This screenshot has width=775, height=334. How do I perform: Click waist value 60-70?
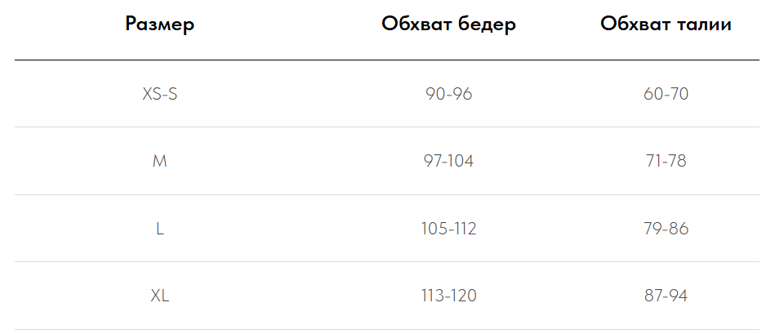coord(666,94)
